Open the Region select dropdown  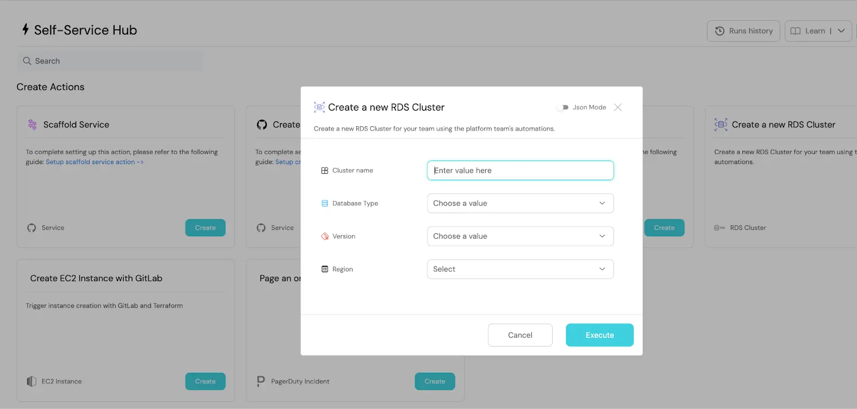pyautogui.click(x=520, y=269)
